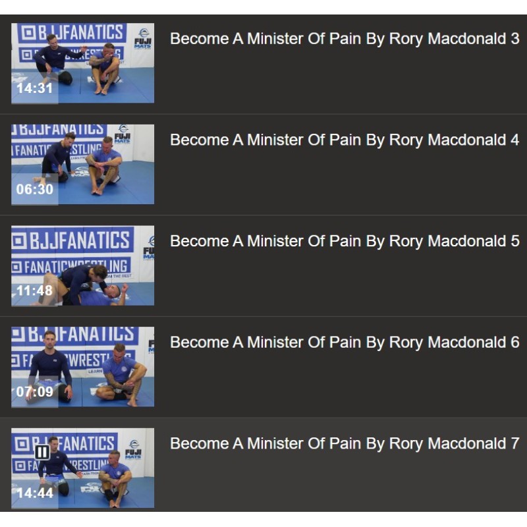Click the 14:31 duration badge
527x527 pixels.
35,88
